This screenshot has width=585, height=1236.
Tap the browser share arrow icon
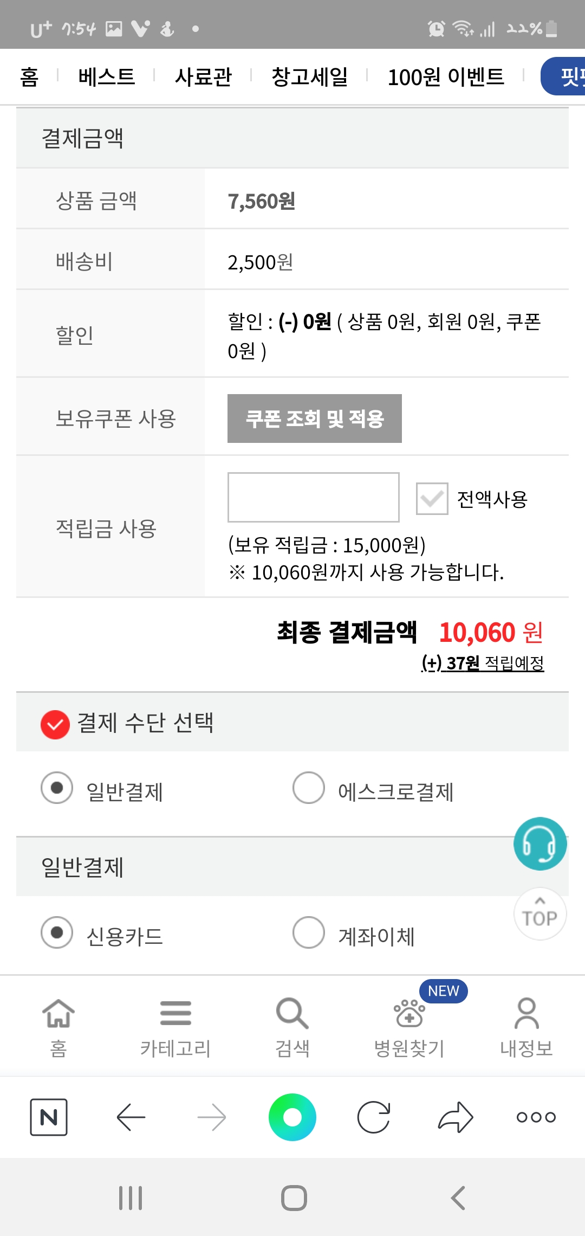click(455, 1117)
